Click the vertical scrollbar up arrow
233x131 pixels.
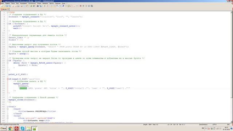click(232, 12)
